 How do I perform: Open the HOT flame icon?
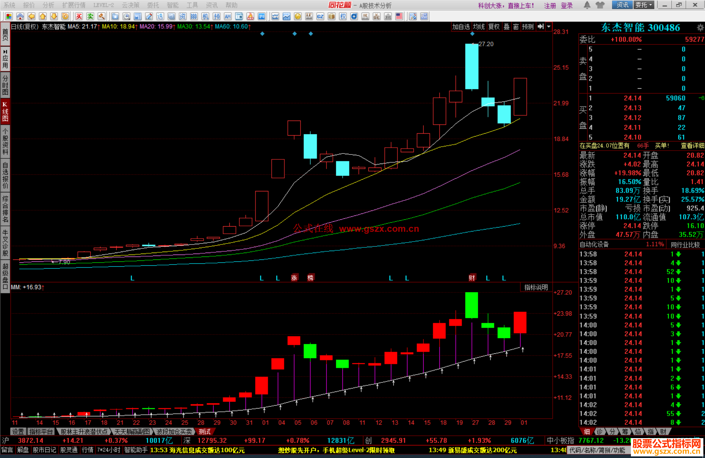pyautogui.click(x=250, y=16)
